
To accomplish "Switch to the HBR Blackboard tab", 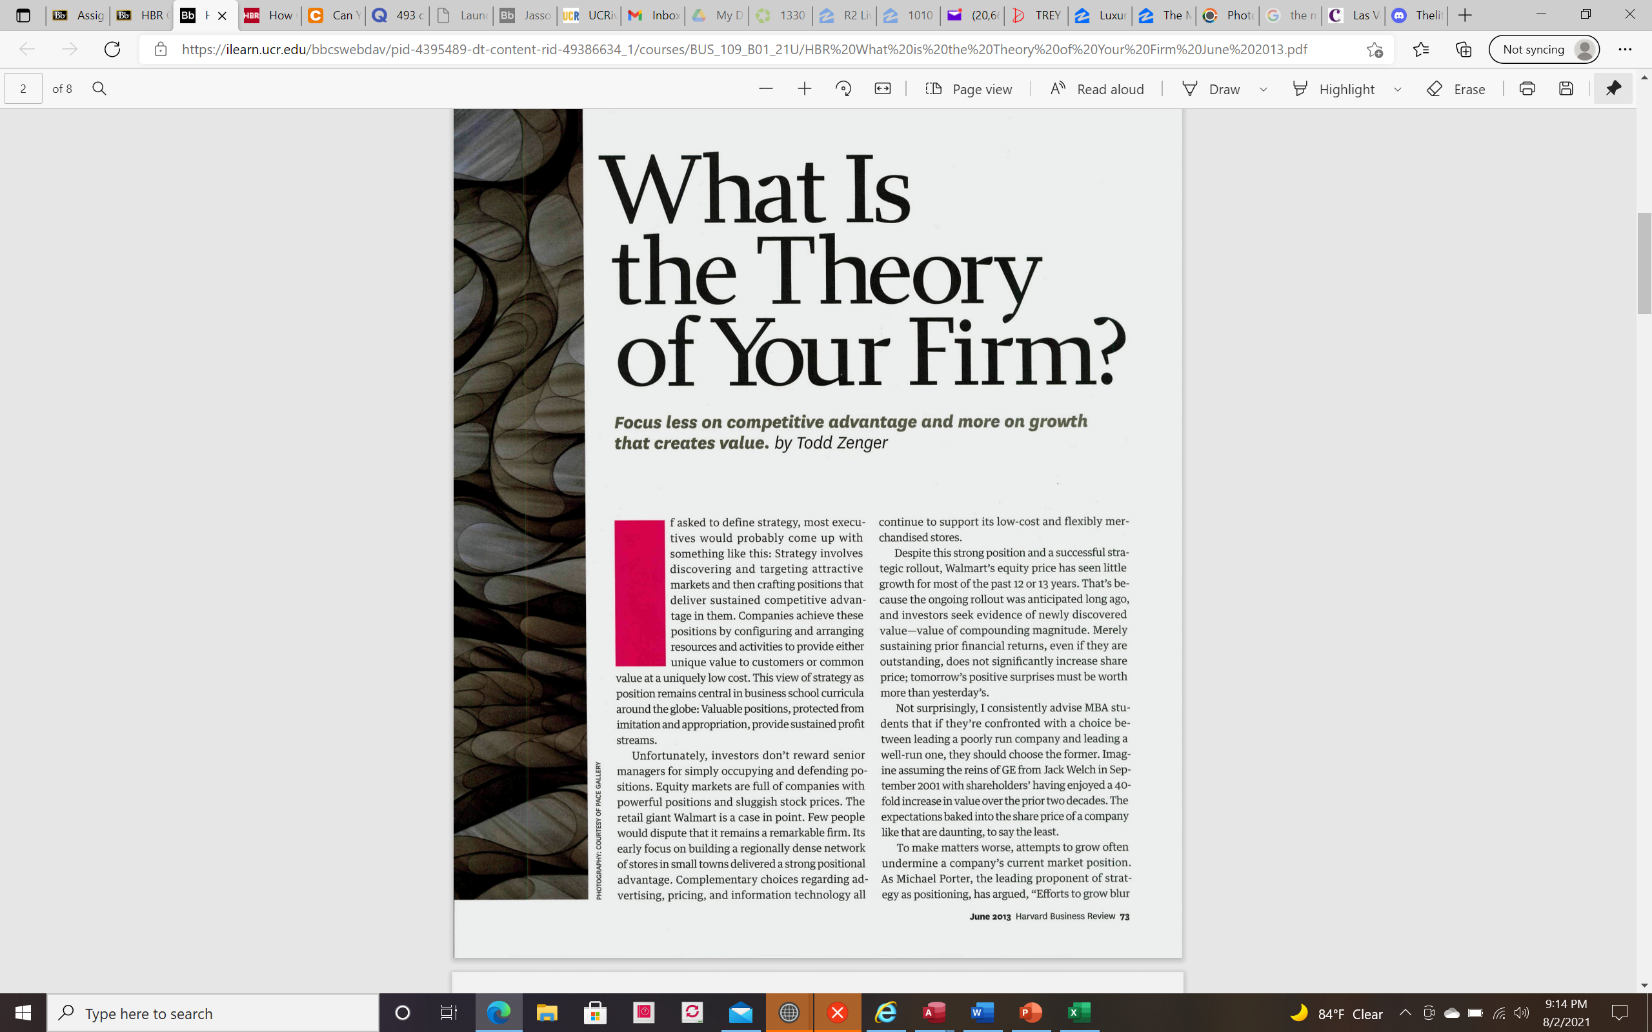I will click(x=141, y=15).
